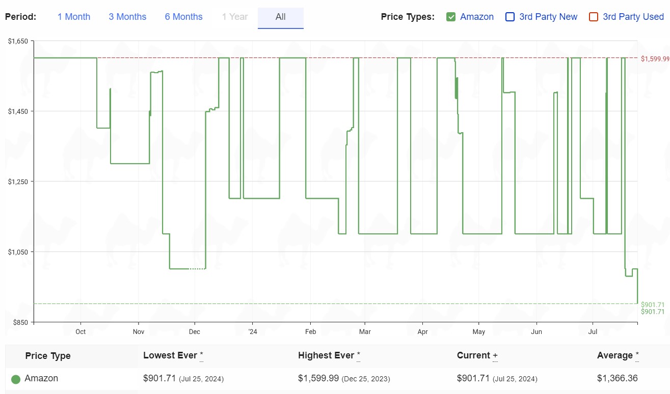Click the Nov x-axis label
This screenshot has width=670, height=394.
coord(139,332)
